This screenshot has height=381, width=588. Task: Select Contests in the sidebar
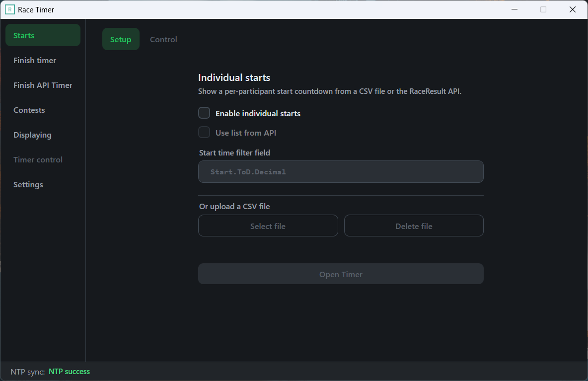click(43, 110)
